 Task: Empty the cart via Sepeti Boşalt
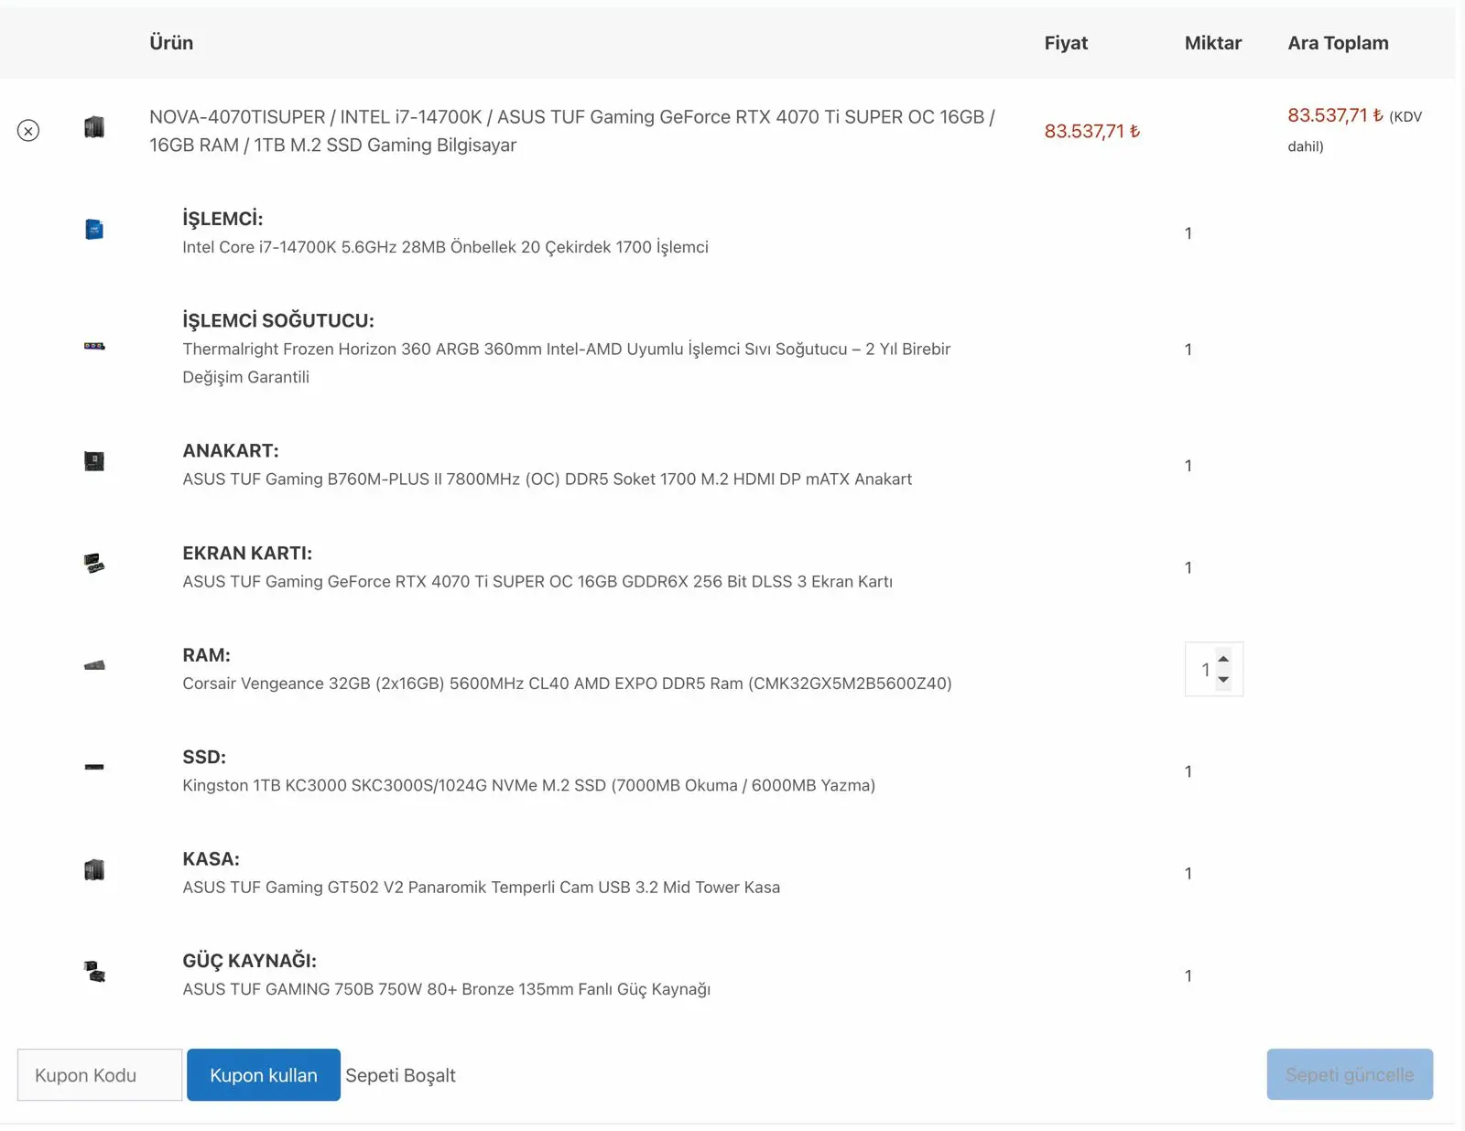coord(400,1075)
